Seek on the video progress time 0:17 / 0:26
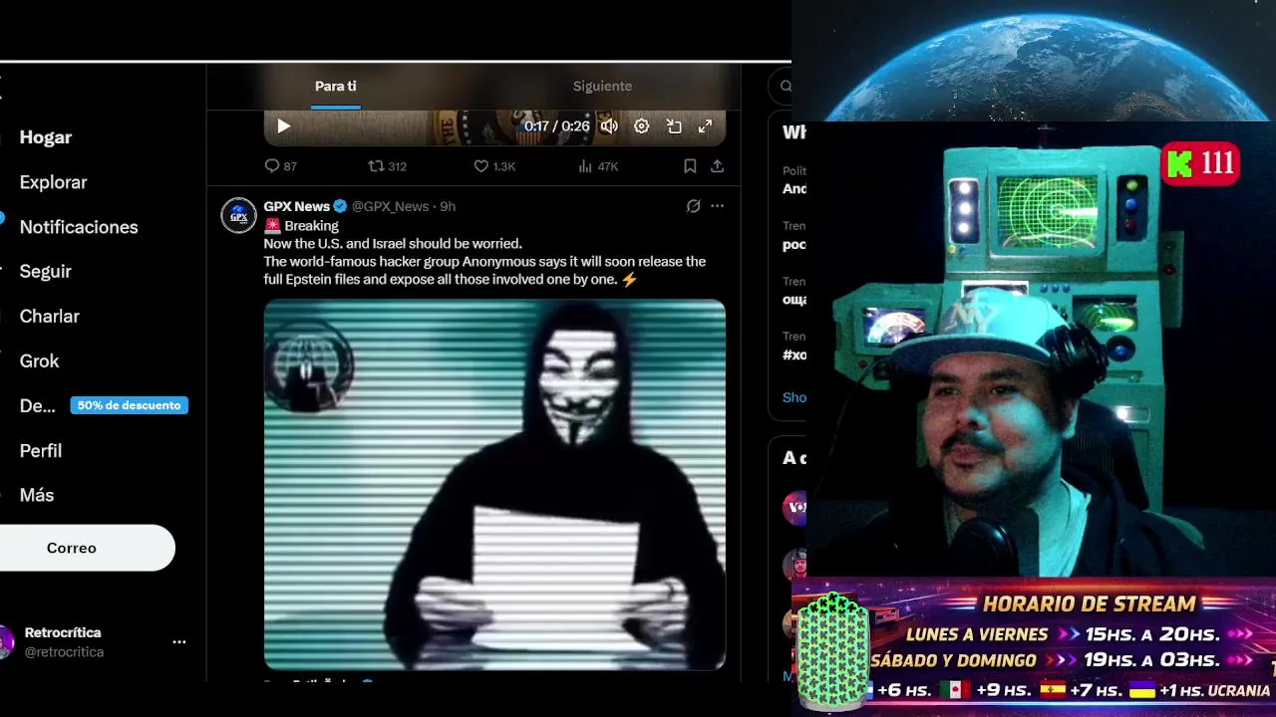Viewport: 1276px width, 717px height. click(557, 126)
